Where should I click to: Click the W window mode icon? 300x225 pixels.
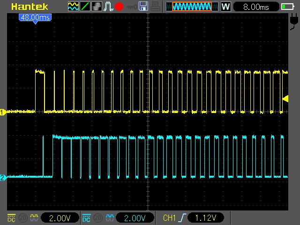coord(226,7)
